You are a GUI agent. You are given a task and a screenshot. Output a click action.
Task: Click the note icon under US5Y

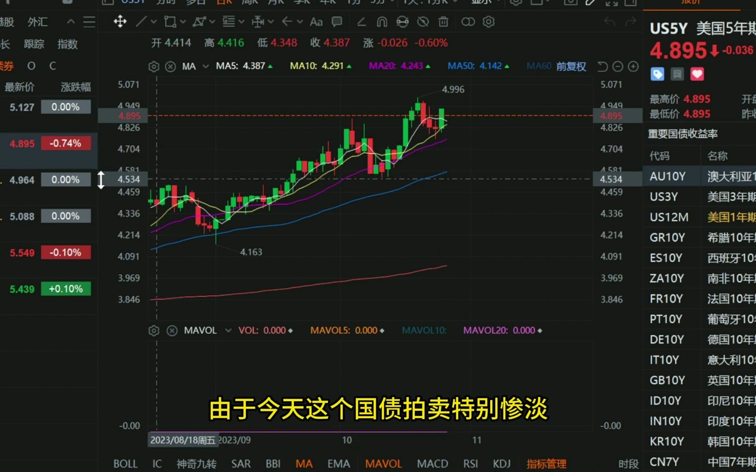677,74
